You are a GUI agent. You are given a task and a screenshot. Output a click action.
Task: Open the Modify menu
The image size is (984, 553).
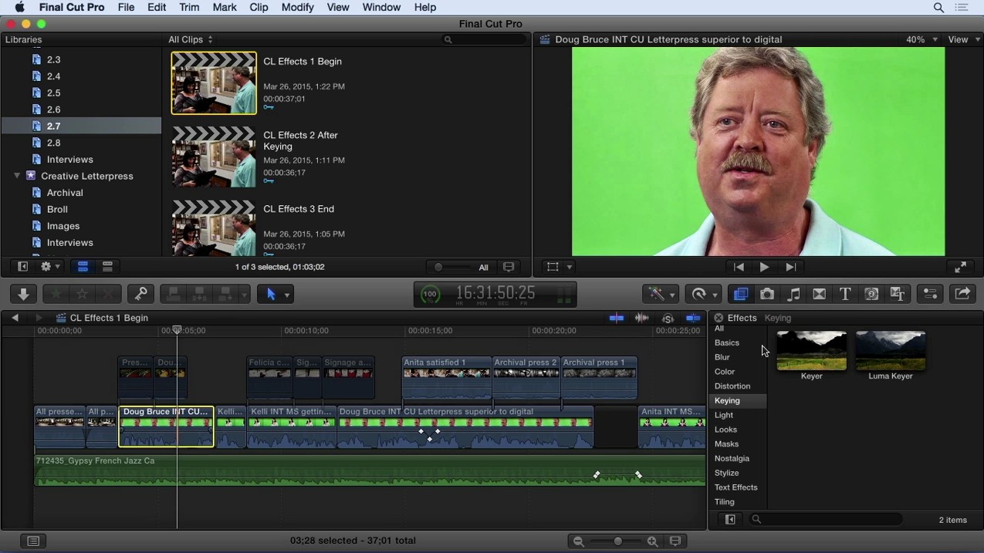297,7
